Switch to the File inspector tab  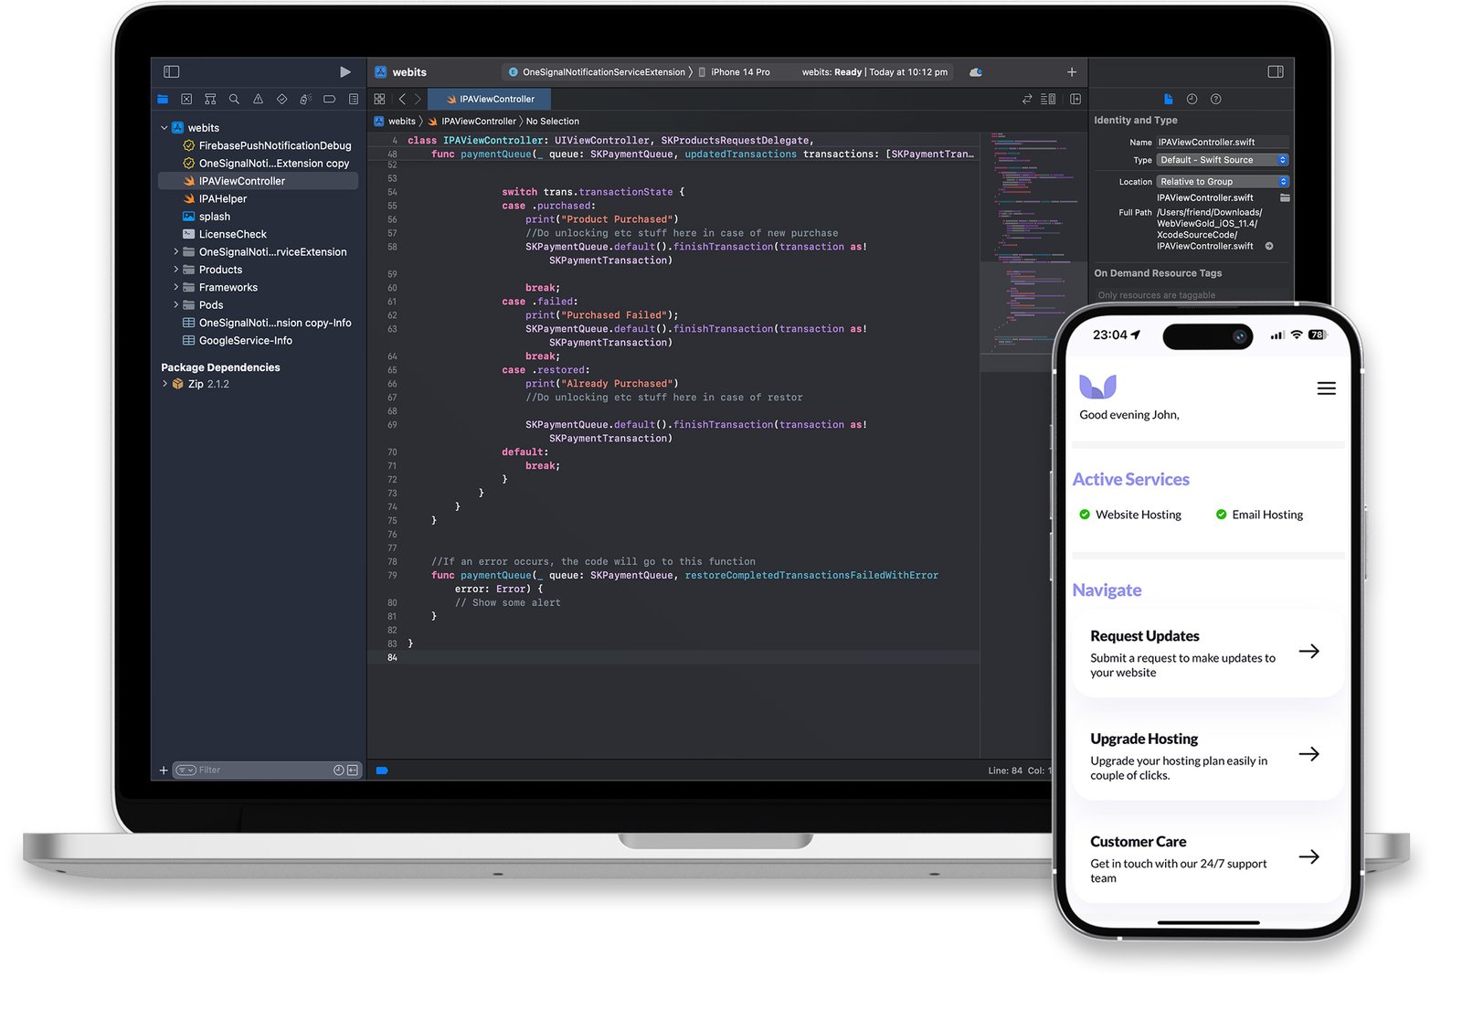[1168, 99]
